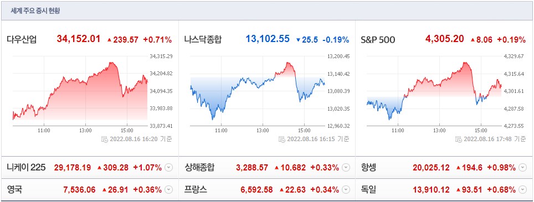Open the 다우산업 index title

pos(22,39)
